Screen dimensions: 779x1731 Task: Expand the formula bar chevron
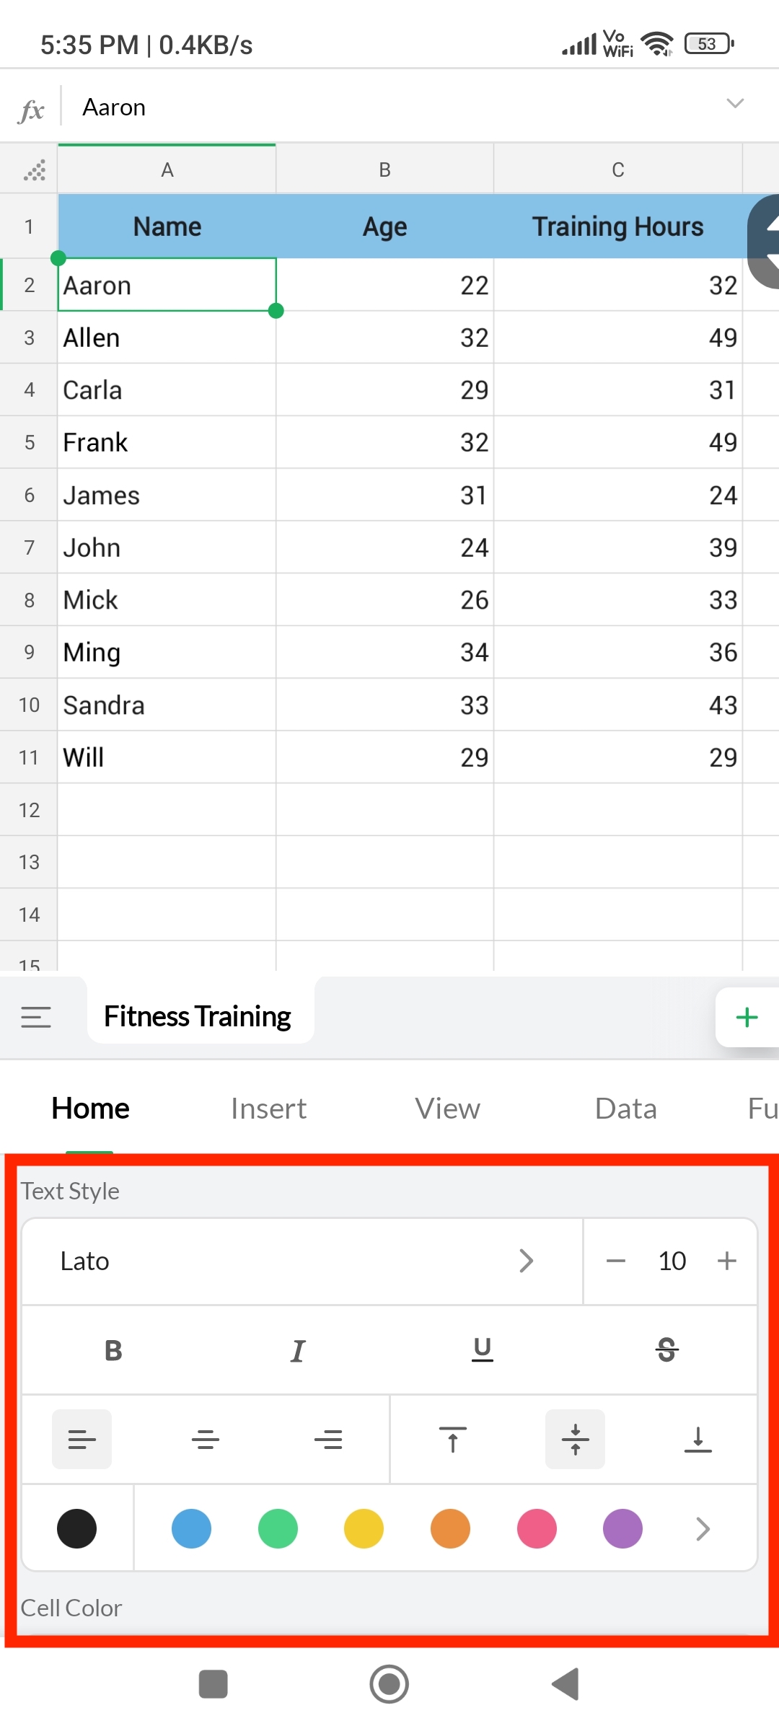(734, 104)
